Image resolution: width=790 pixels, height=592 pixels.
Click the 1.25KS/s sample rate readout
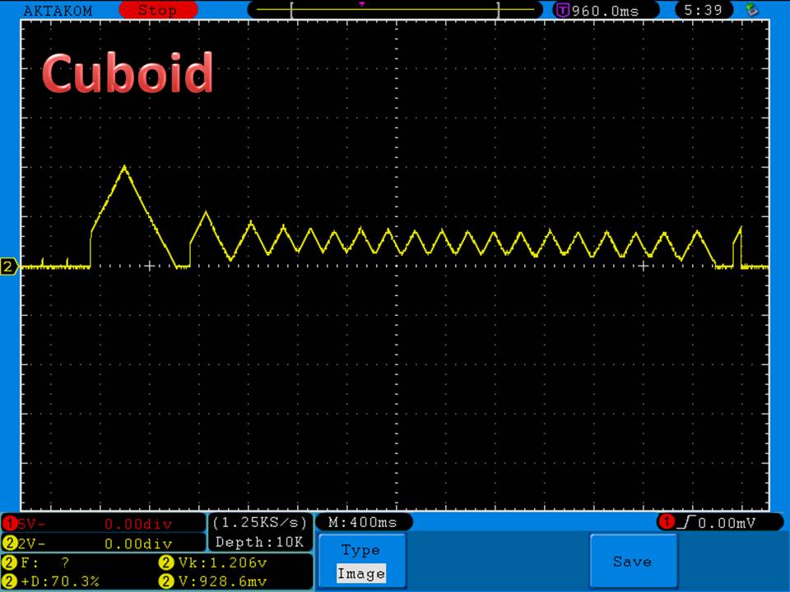tap(260, 523)
